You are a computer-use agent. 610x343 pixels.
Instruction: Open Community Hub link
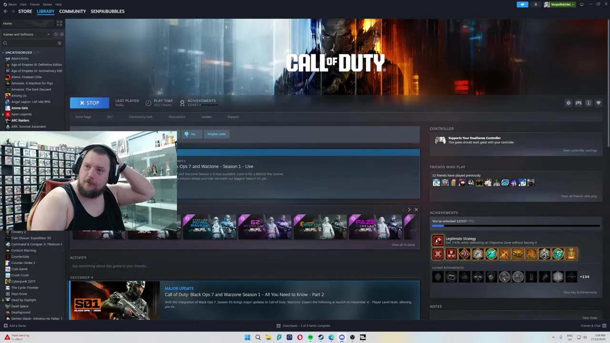(x=141, y=117)
